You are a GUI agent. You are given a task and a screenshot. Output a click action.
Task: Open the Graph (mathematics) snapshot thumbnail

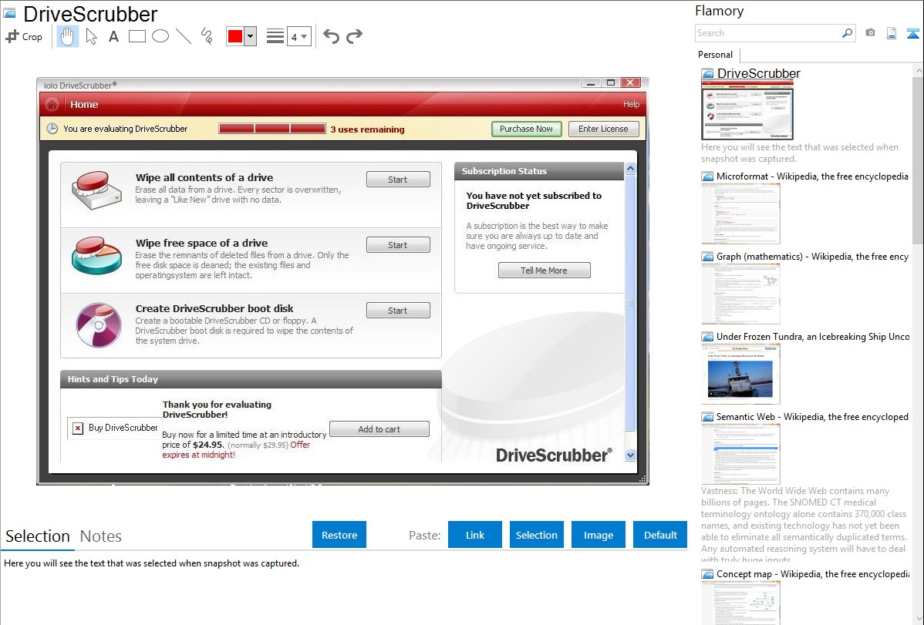740,294
